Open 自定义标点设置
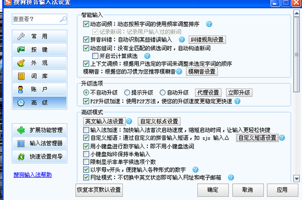302x200 pixels. point(159,121)
